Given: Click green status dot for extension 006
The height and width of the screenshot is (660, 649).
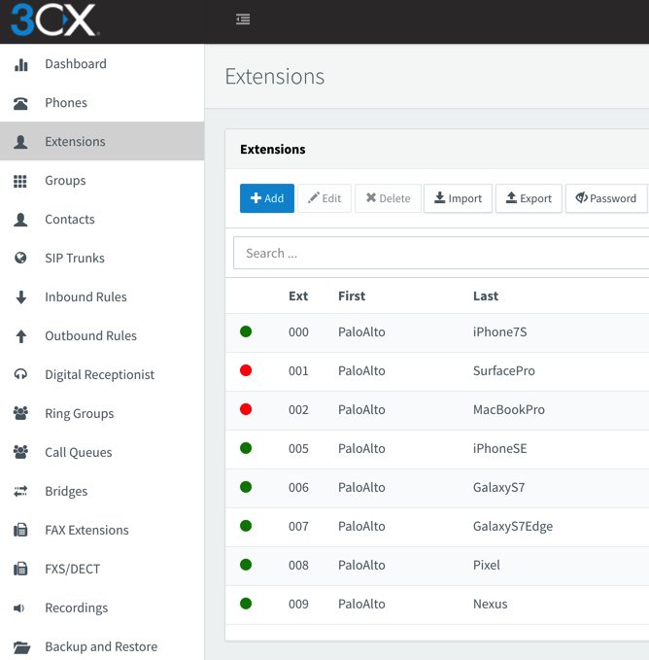Looking at the screenshot, I should coord(246,487).
